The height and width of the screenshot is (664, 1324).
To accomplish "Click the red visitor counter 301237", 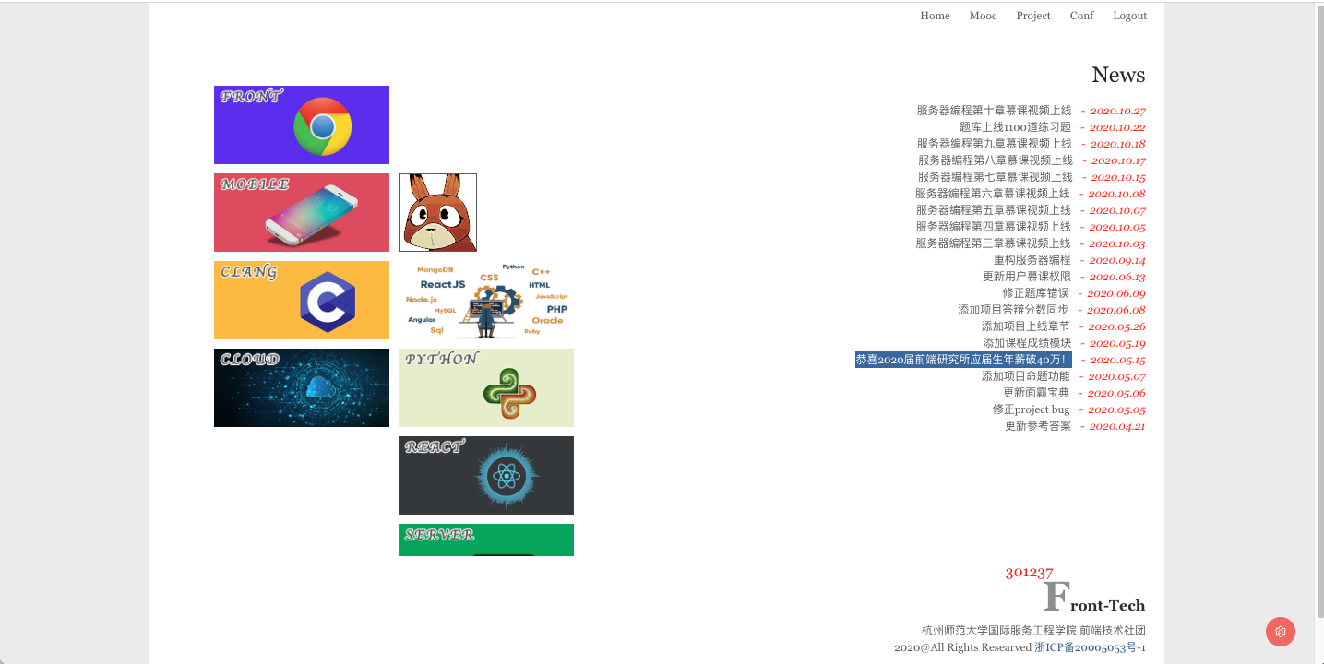I will coord(1029,572).
